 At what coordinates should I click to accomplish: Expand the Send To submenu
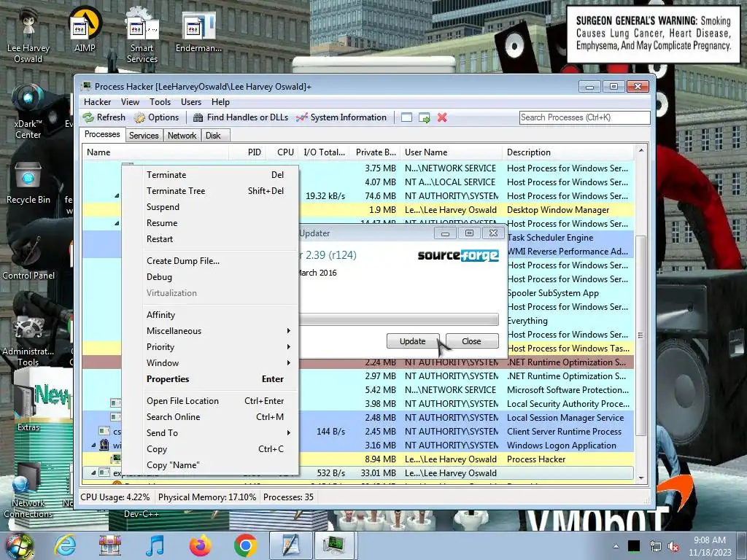(x=211, y=433)
